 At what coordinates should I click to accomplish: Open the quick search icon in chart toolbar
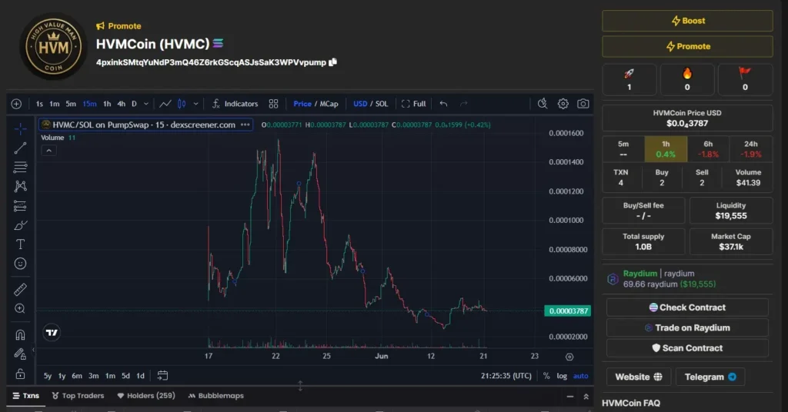(x=543, y=104)
